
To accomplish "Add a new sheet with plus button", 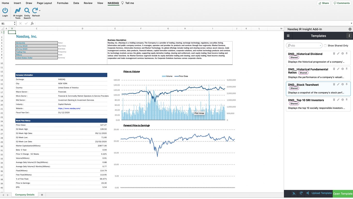I will click(x=42, y=195).
